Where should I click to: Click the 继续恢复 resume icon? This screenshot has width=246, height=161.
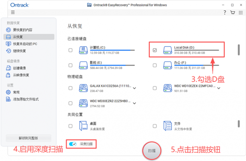[8, 51]
